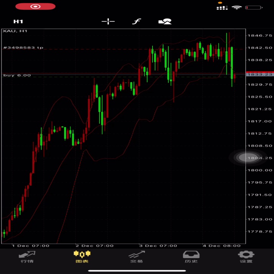Switch to the 交易 trade tab
The image size is (274, 274).
pyautogui.click(x=137, y=257)
